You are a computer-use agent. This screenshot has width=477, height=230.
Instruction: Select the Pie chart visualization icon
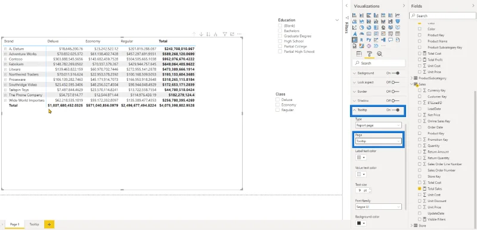coord(362,27)
